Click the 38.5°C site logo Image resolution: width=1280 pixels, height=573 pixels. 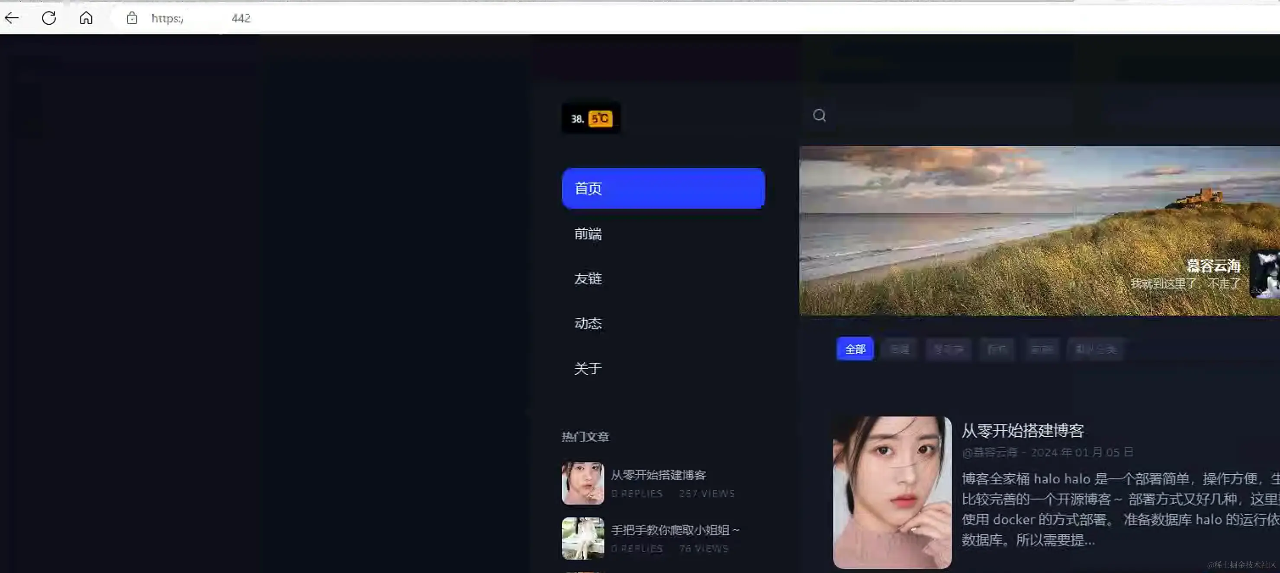click(x=591, y=118)
